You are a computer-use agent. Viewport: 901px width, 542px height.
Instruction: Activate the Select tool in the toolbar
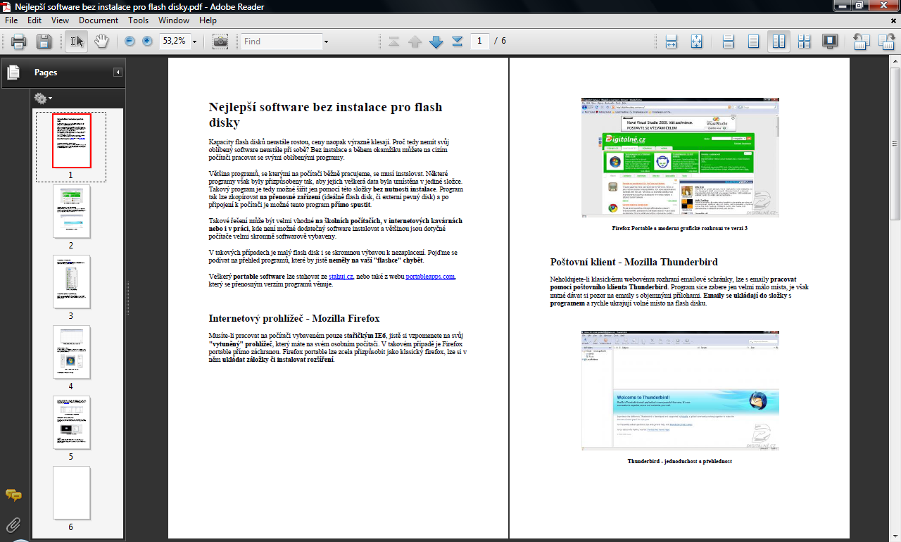point(77,42)
